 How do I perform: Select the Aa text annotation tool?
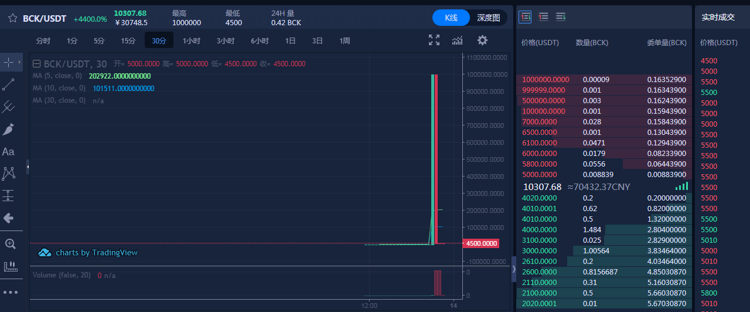pyautogui.click(x=9, y=152)
